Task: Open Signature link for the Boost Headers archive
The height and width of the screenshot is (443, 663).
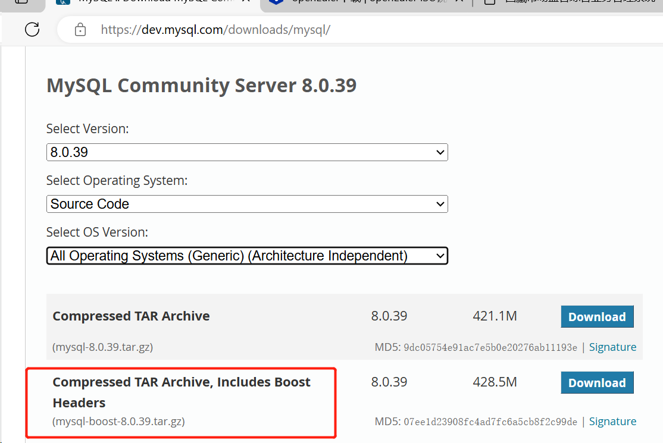Action: coord(612,422)
